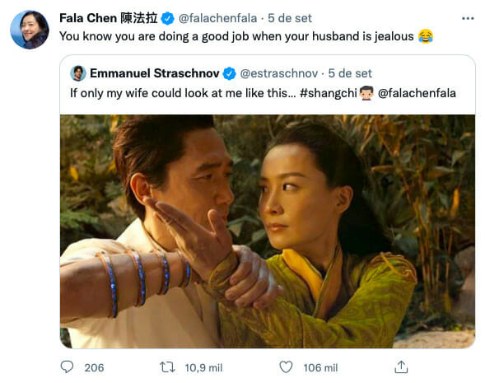Click the reply speech bubble icon
The image size is (485, 383).
67,367
